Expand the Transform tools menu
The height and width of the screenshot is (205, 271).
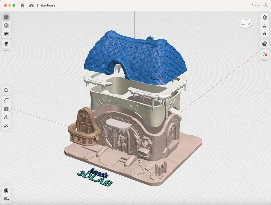coord(6,117)
